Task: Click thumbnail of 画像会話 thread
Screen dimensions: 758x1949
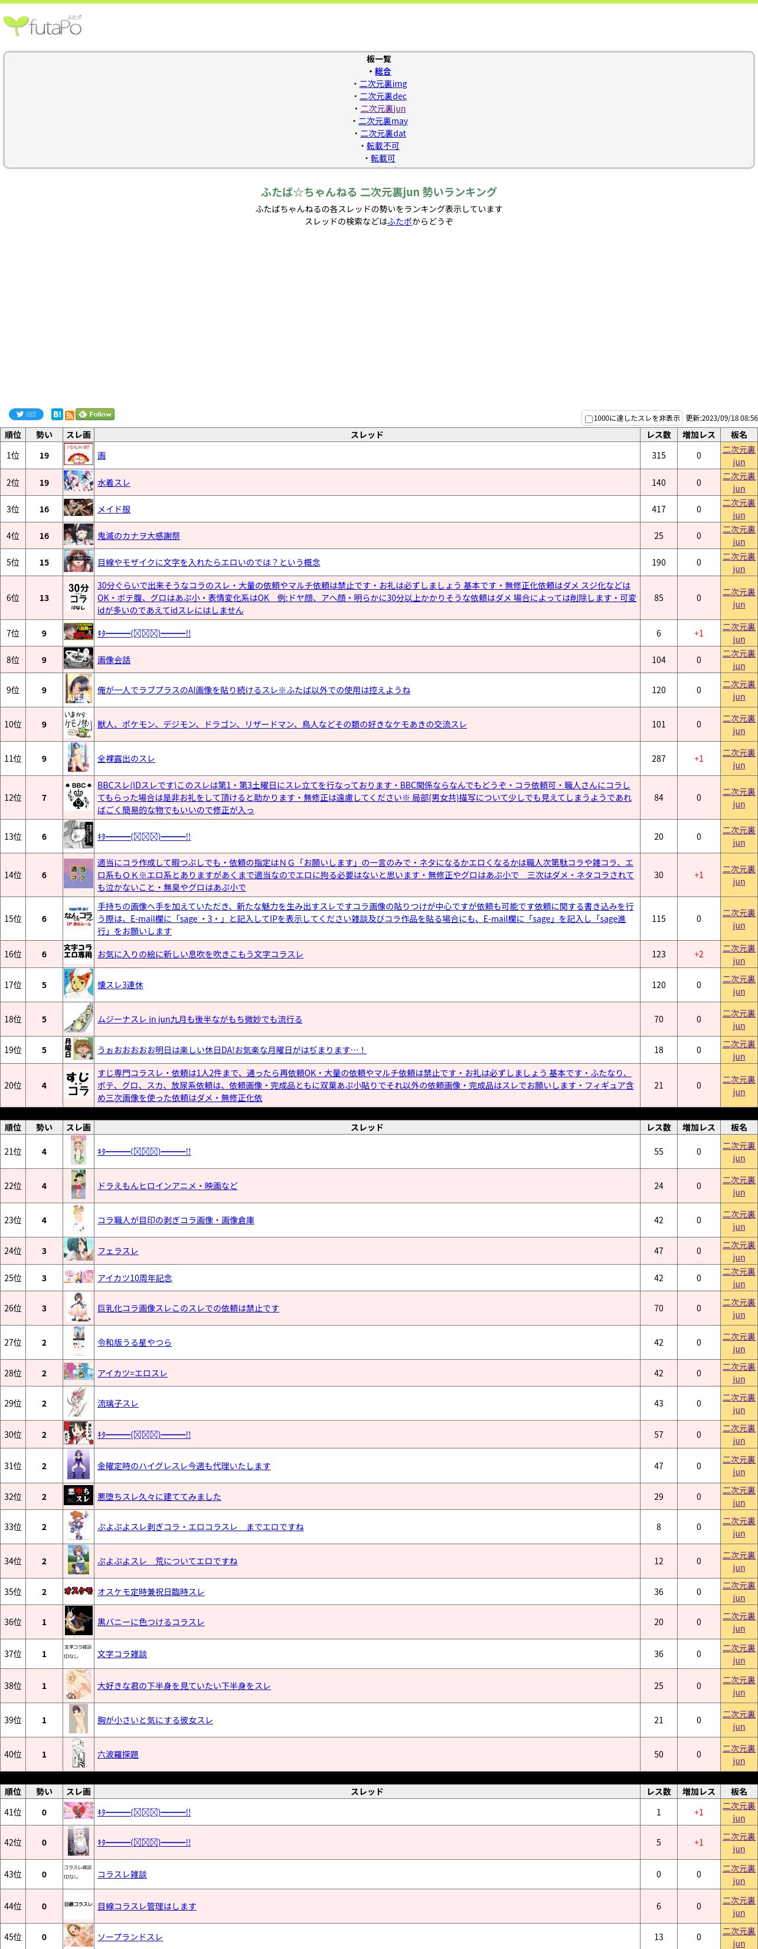Action: point(79,660)
